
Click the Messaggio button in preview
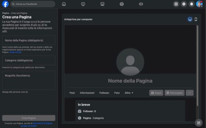[175, 93]
